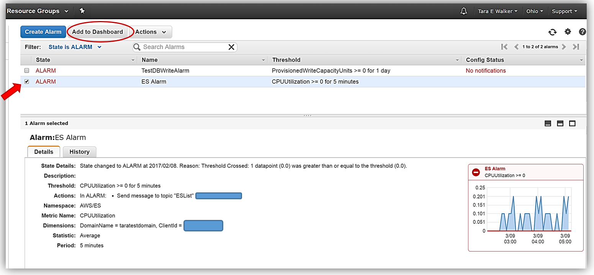
Task: Click the Add to Dashboard button
Action: [x=97, y=32]
